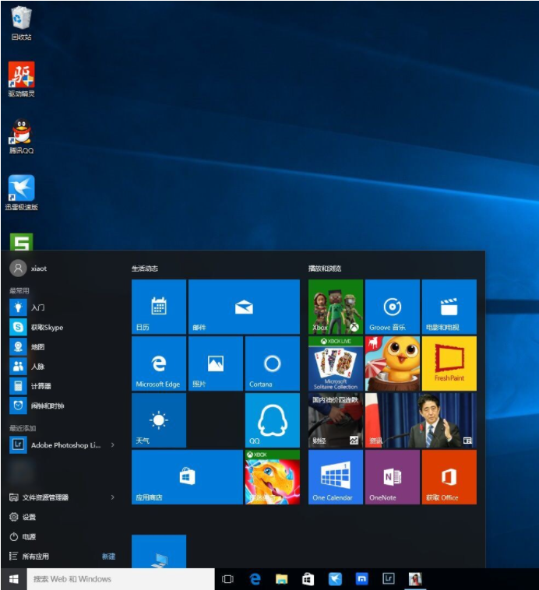The height and width of the screenshot is (590, 539).
Task: Open the Microsoft Edge tile
Action: pos(158,363)
